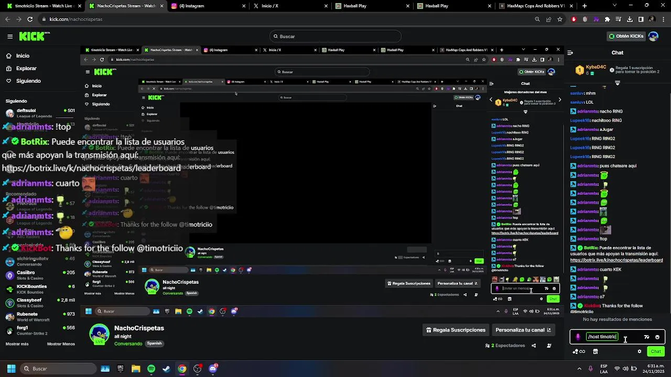The height and width of the screenshot is (377, 671).
Task: Switch to HaxMap Cops And Robbers tab
Action: [x=535, y=6]
